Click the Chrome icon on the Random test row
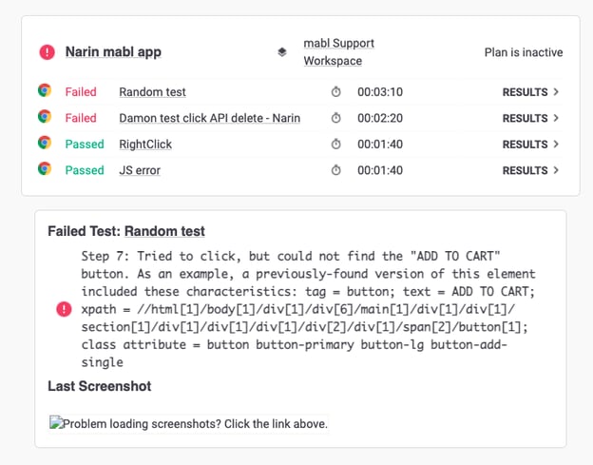The height and width of the screenshot is (465, 593). pyautogui.click(x=45, y=90)
